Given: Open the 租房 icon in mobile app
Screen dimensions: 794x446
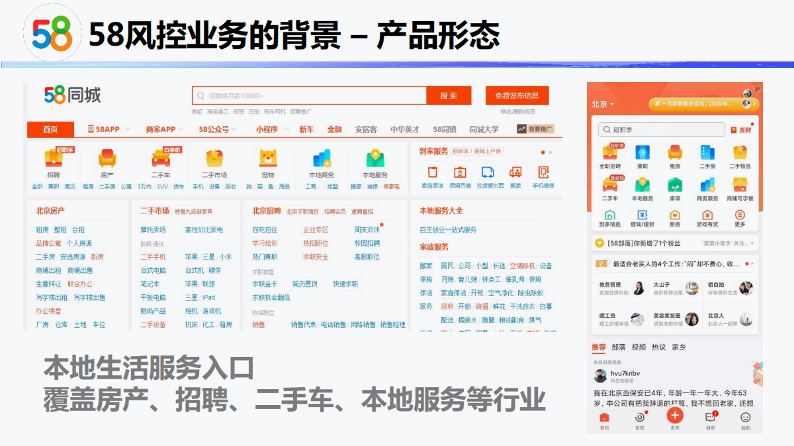Looking at the screenshot, I should [x=674, y=153].
